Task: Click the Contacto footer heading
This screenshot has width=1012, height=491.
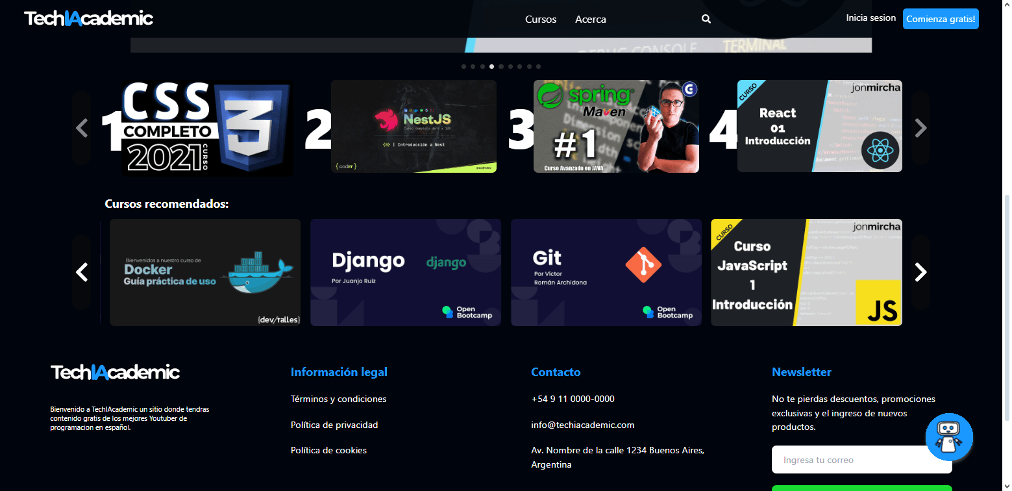Action: coord(556,372)
